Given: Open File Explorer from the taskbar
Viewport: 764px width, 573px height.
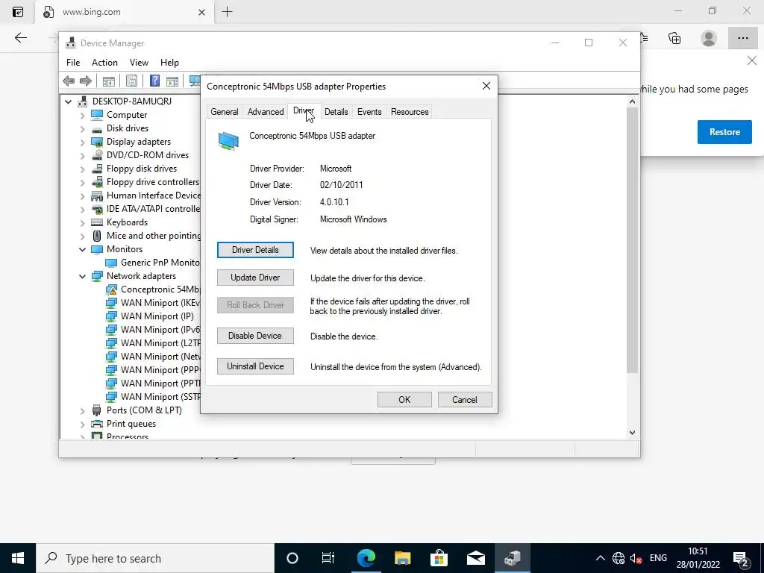Looking at the screenshot, I should [402, 558].
